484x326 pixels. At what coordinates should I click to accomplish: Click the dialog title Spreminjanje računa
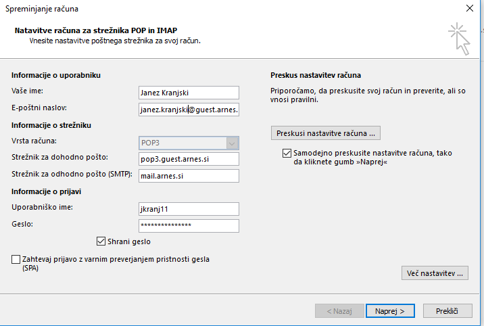(42, 9)
